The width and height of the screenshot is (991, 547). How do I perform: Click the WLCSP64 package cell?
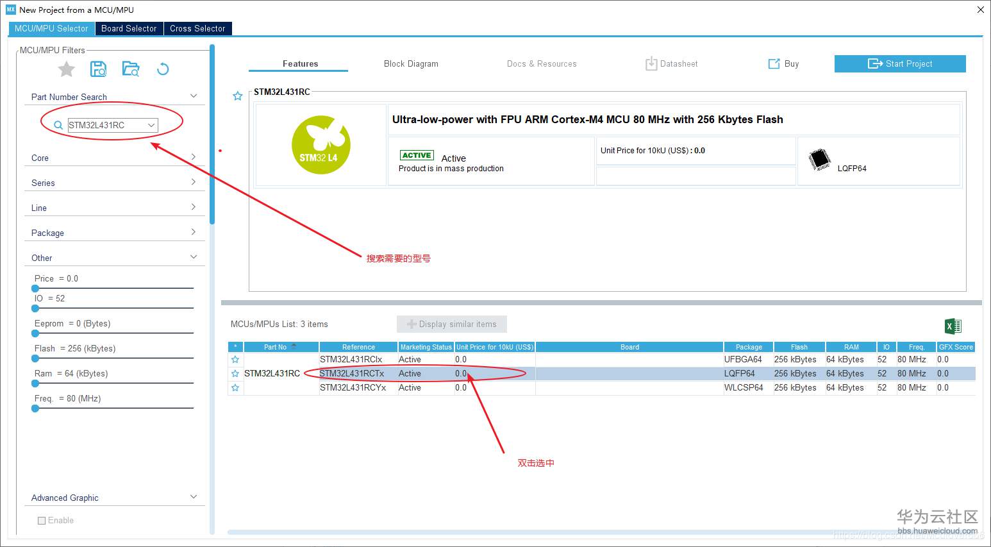click(x=749, y=388)
